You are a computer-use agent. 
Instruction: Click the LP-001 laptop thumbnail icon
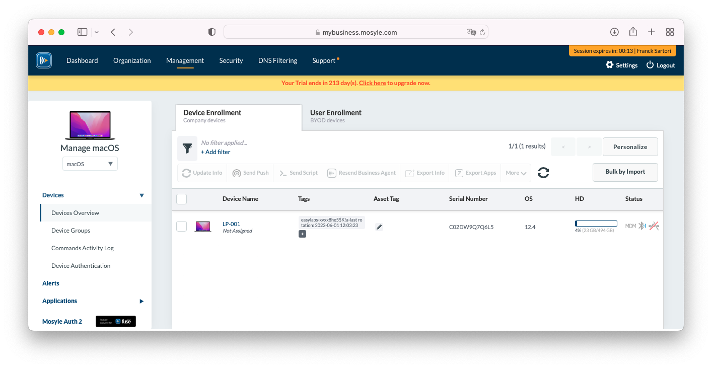(x=203, y=227)
